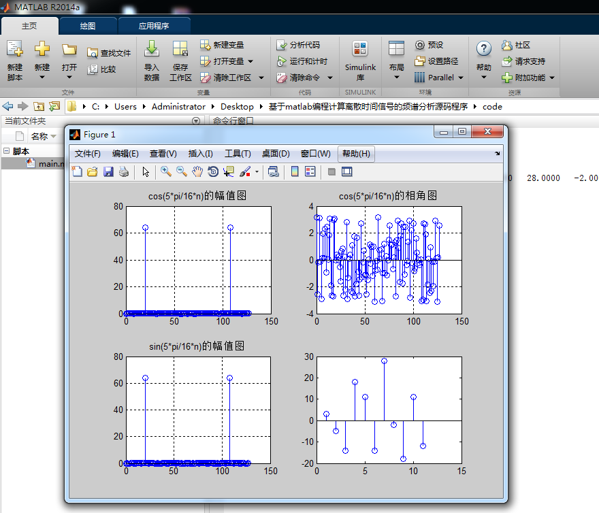The image size is (599, 513).
Task: Open the Insert (插入) menu in Figure 1
Action: pyautogui.click(x=201, y=154)
